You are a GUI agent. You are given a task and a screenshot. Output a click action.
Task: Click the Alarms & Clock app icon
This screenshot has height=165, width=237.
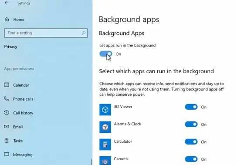click(105, 127)
